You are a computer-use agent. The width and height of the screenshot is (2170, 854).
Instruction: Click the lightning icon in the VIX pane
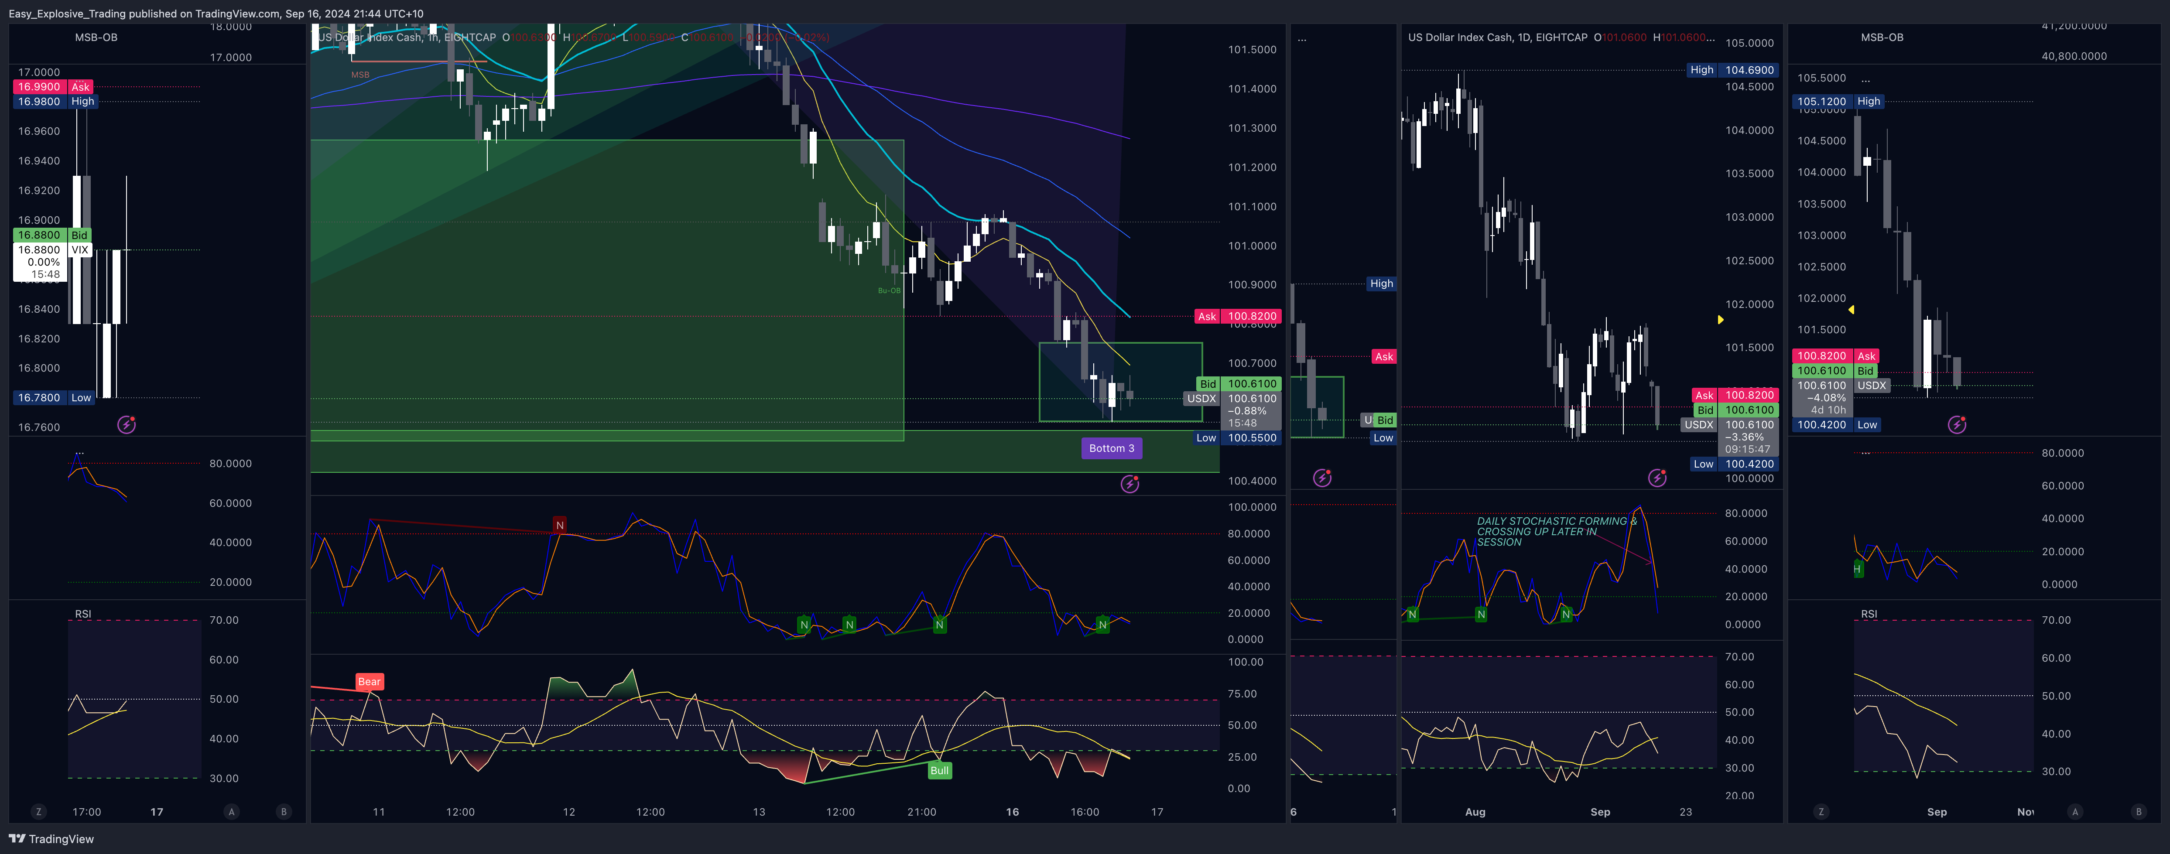click(127, 424)
